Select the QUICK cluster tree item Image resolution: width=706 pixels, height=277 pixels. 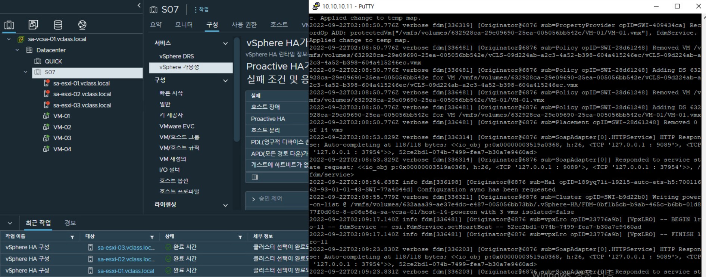click(53, 61)
